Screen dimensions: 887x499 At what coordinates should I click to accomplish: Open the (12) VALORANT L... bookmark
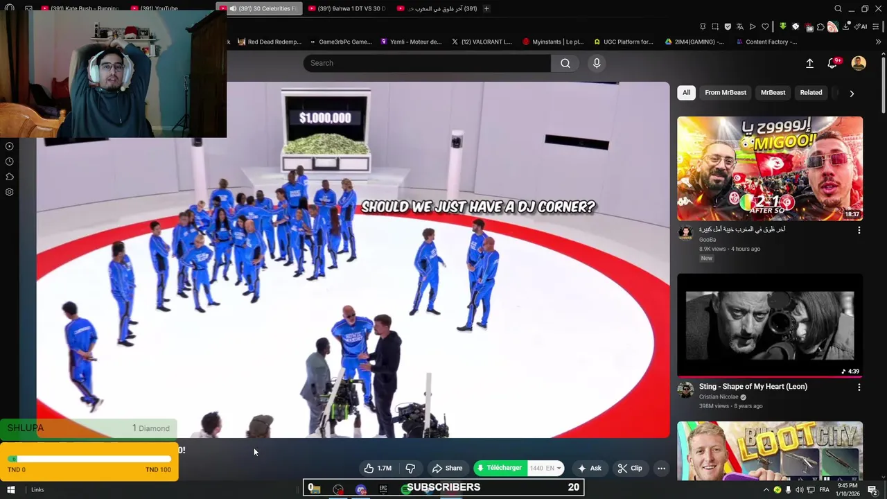pos(482,42)
